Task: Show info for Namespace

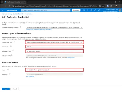Action: pyautogui.click(x=11, y=46)
